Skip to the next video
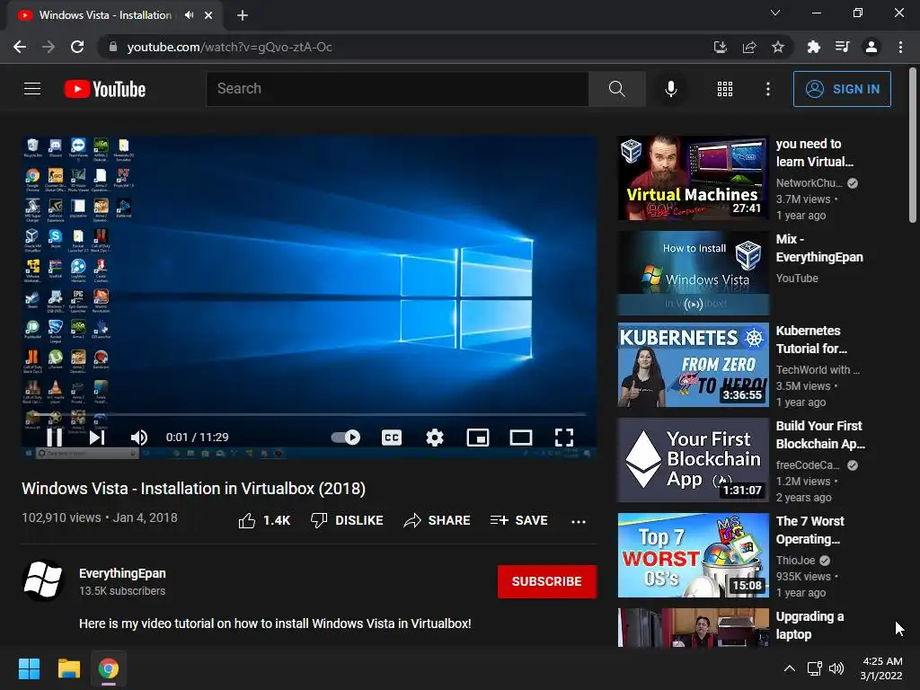This screenshot has height=690, width=920. point(97,438)
